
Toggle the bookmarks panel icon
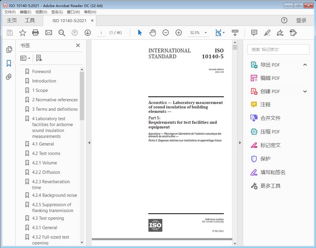click(9, 63)
